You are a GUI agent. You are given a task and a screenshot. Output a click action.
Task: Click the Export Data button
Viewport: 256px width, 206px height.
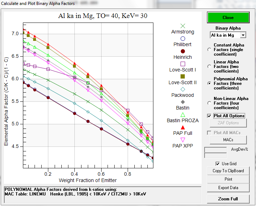tap(228, 188)
